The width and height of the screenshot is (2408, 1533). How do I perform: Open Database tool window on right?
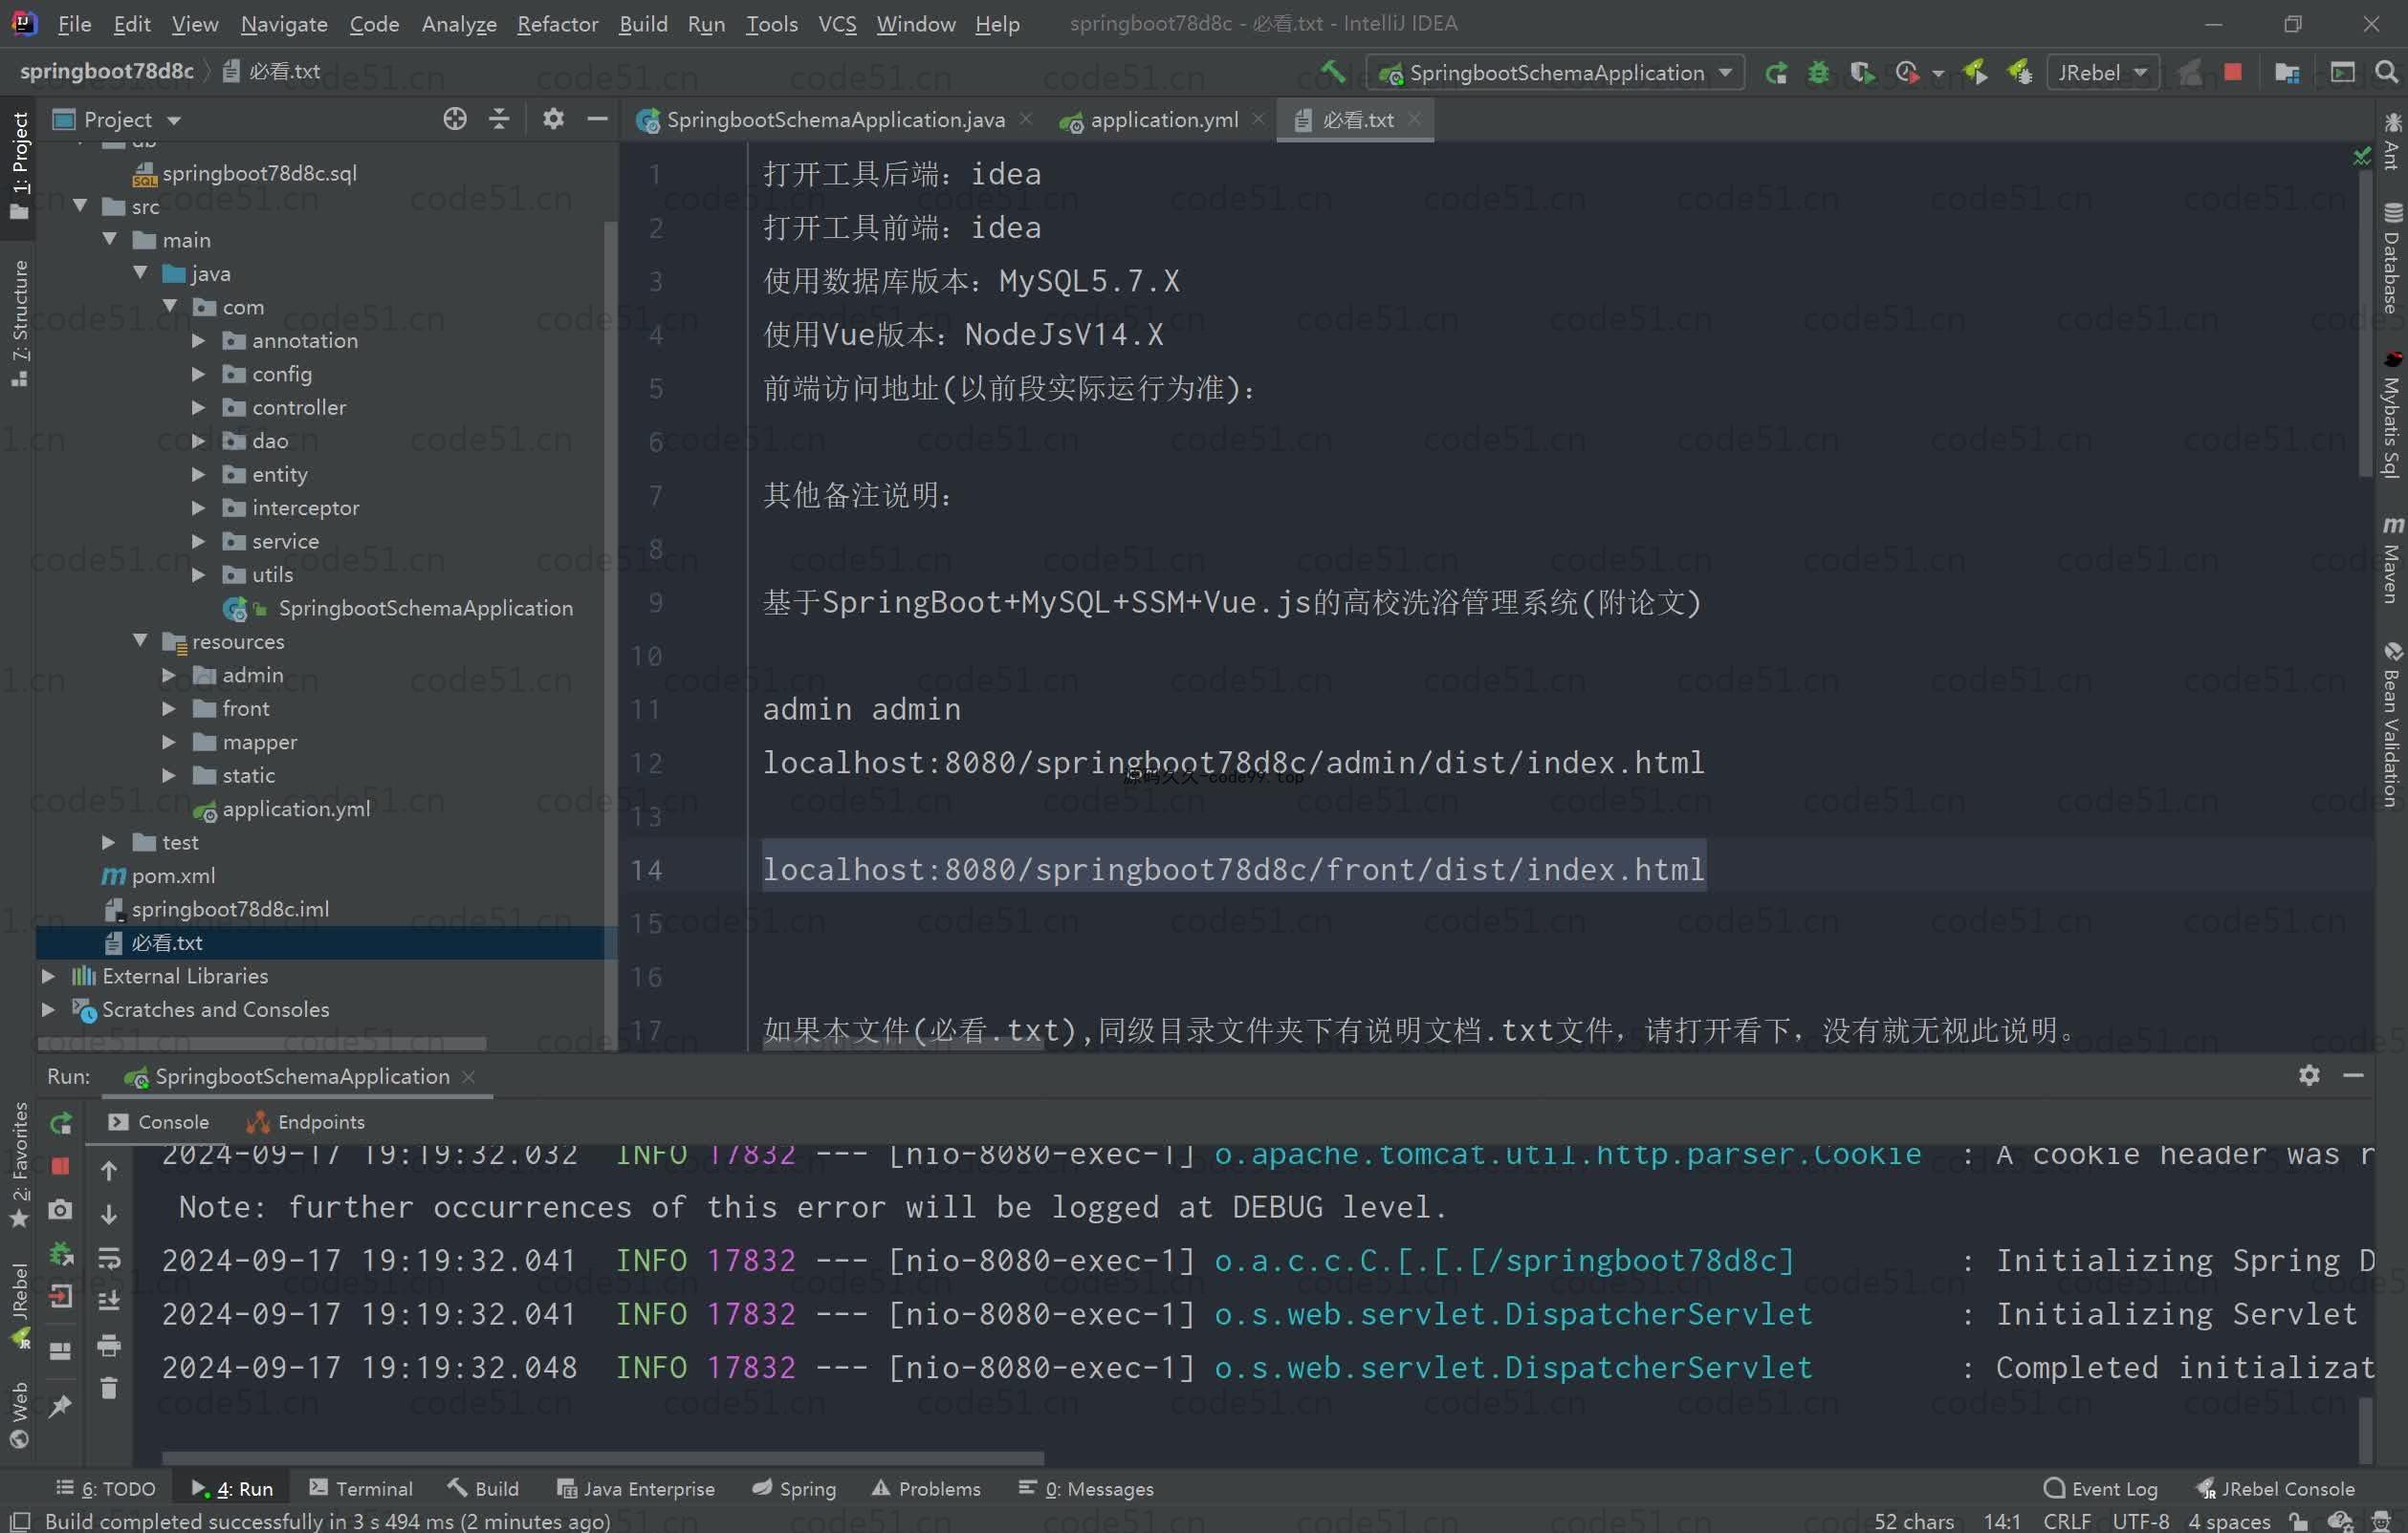click(2392, 258)
